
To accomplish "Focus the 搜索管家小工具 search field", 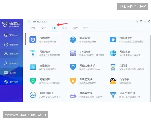I will tap(47, 21).
